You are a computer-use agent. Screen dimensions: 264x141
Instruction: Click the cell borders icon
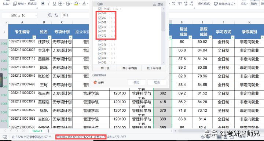pos(60,4)
